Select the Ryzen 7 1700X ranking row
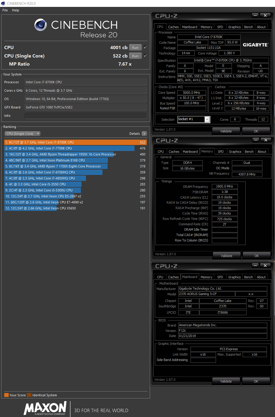Image resolution: width=275 pixels, height=417 pixels. pyautogui.click(x=75, y=166)
